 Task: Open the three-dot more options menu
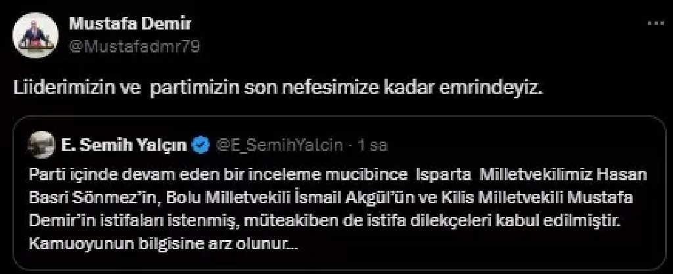pos(655,24)
